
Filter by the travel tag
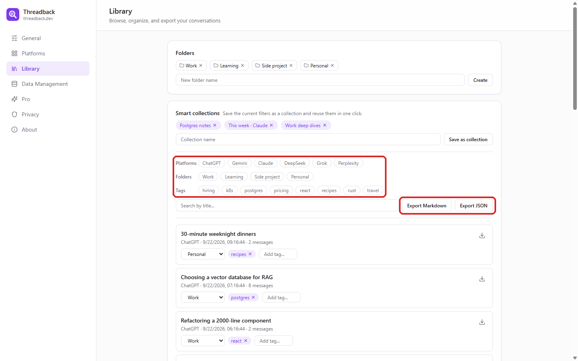coord(373,190)
